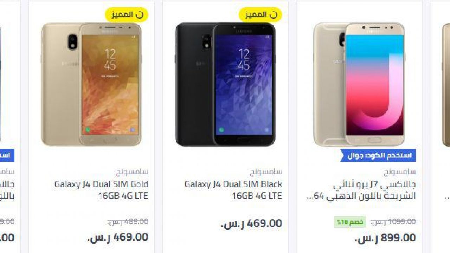The image size is (450, 253).
Task: Open the black Galaxy J4 product image
Action: (225, 84)
